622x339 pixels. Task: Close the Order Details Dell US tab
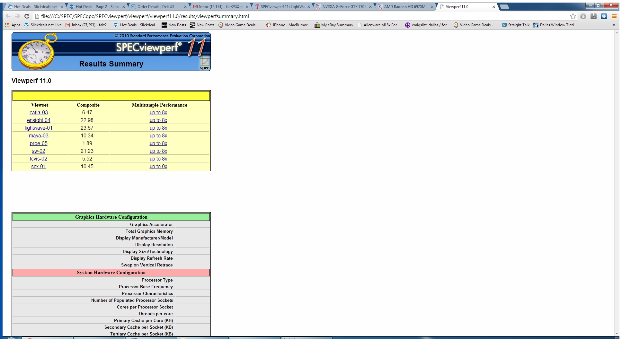click(x=185, y=6)
